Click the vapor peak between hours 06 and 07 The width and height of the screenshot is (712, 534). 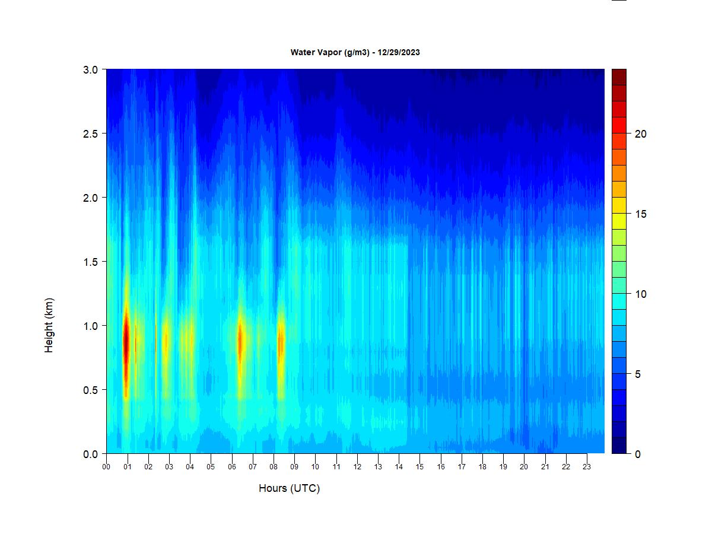coord(240,341)
